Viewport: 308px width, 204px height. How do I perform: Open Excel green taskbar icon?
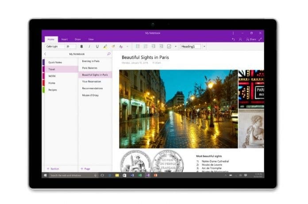140,175
